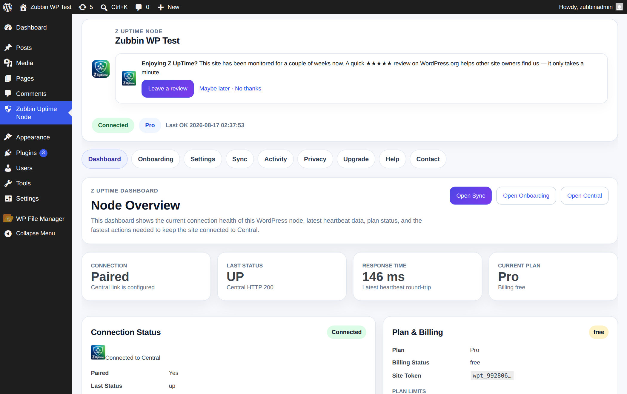
Task: Click the Connected badge in Connection Status card
Action: 346,332
